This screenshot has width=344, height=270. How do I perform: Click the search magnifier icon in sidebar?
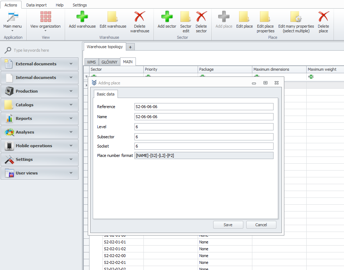coord(8,50)
